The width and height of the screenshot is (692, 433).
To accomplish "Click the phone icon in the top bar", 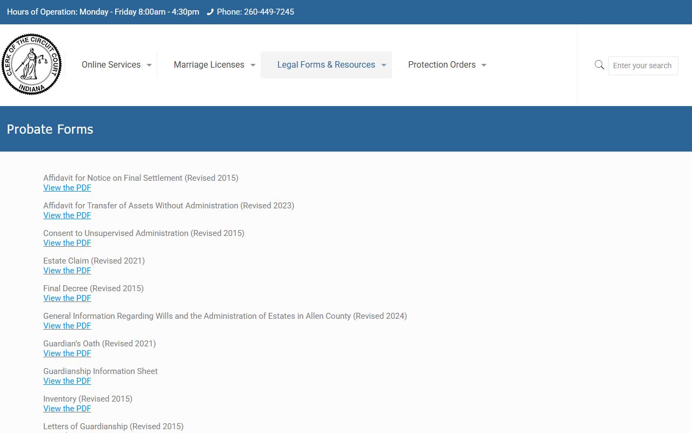I will (x=210, y=12).
